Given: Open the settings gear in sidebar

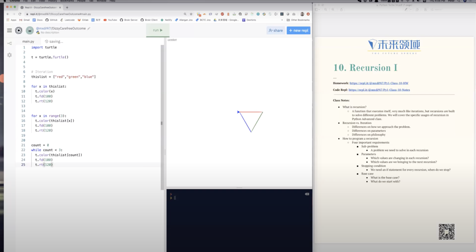Looking at the screenshot, I should (9, 55).
